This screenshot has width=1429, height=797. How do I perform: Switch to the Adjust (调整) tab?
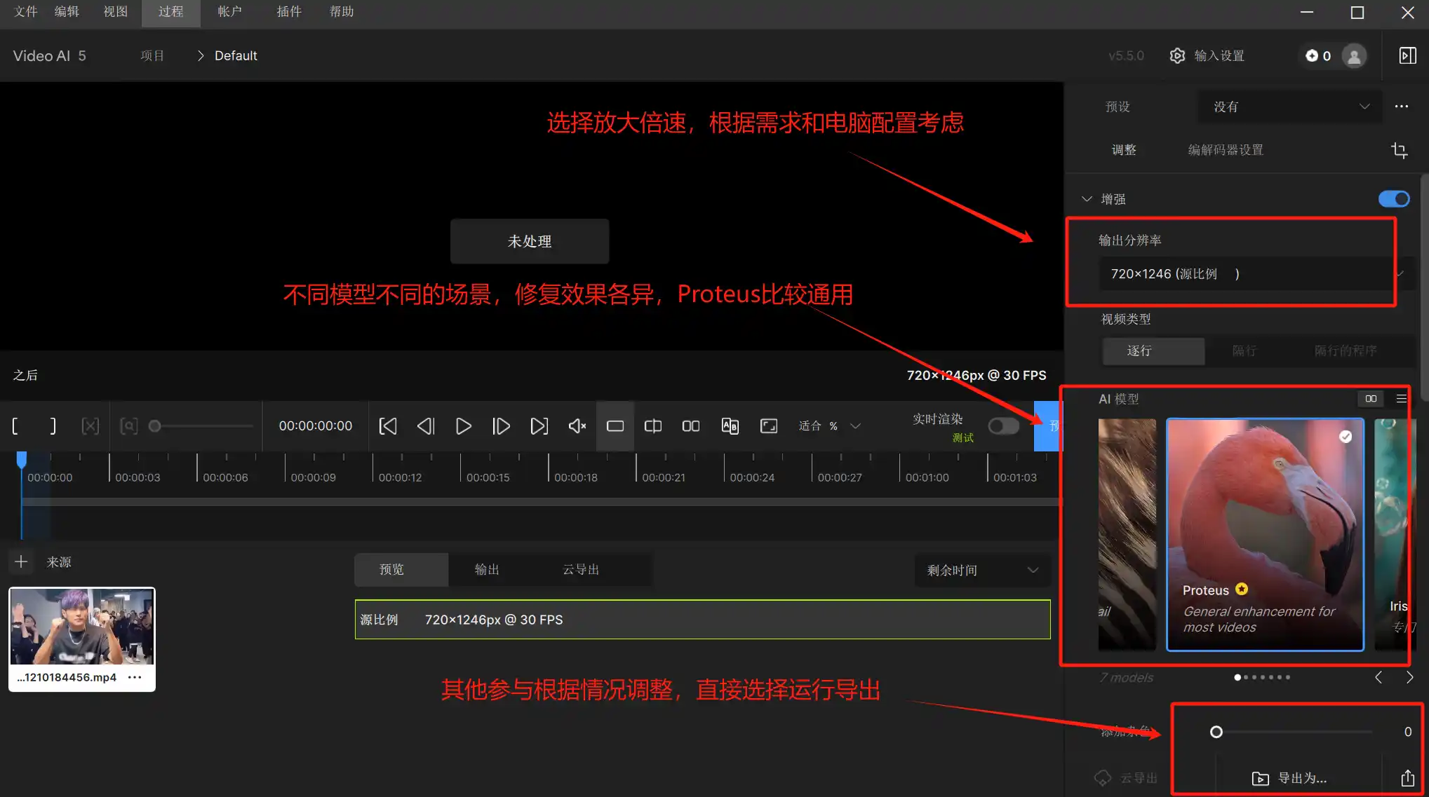point(1124,150)
